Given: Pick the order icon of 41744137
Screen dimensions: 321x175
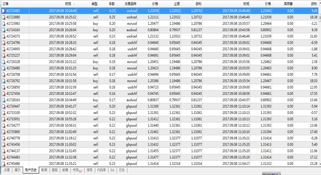Looking at the screenshot, I should (x=4, y=151).
